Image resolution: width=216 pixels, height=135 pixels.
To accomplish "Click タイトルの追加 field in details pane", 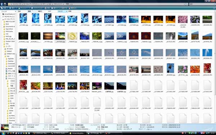I will click(x=54, y=129).
